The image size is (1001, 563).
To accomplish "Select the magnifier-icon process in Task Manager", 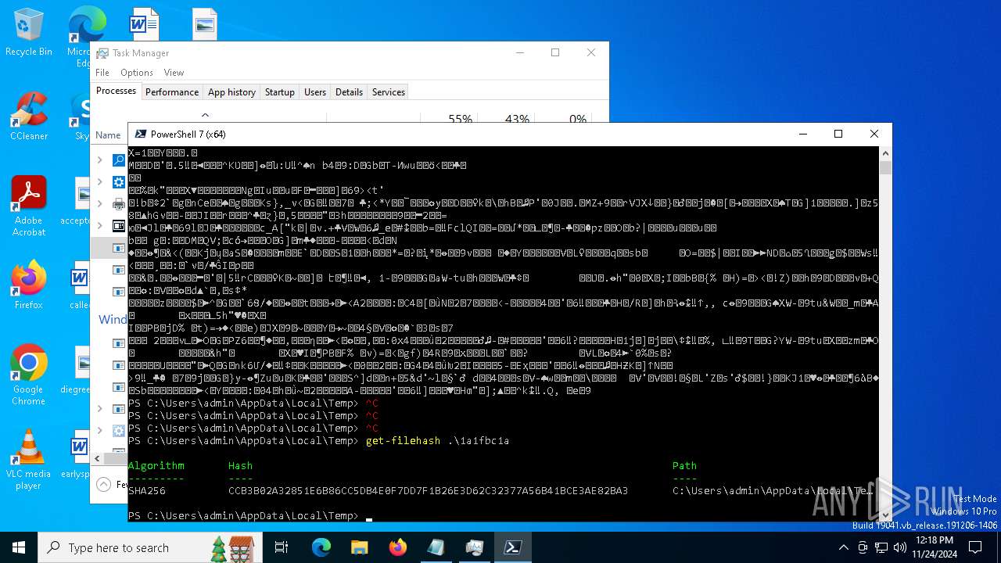I will point(119,160).
